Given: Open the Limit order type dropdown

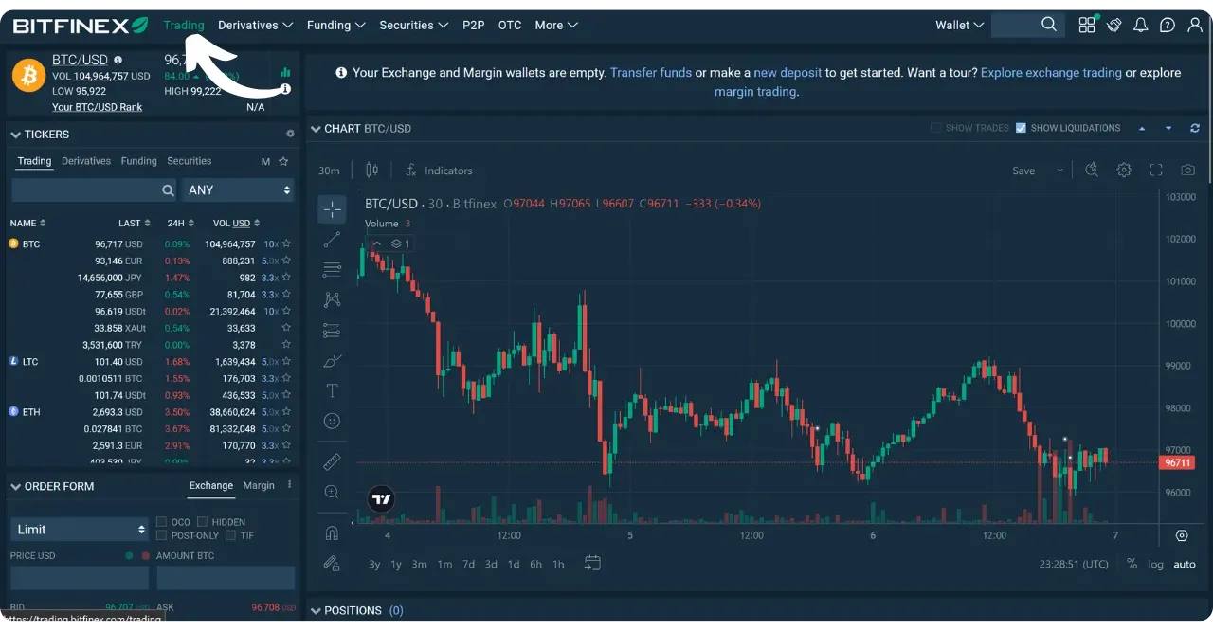Looking at the screenshot, I should pyautogui.click(x=79, y=529).
